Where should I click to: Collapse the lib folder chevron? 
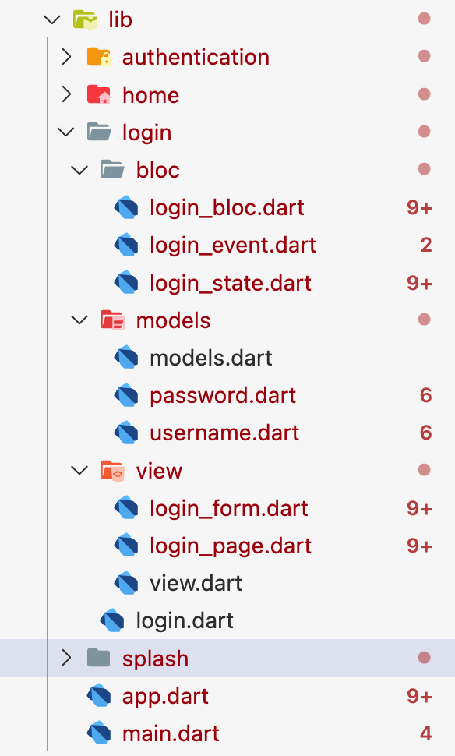tap(52, 19)
